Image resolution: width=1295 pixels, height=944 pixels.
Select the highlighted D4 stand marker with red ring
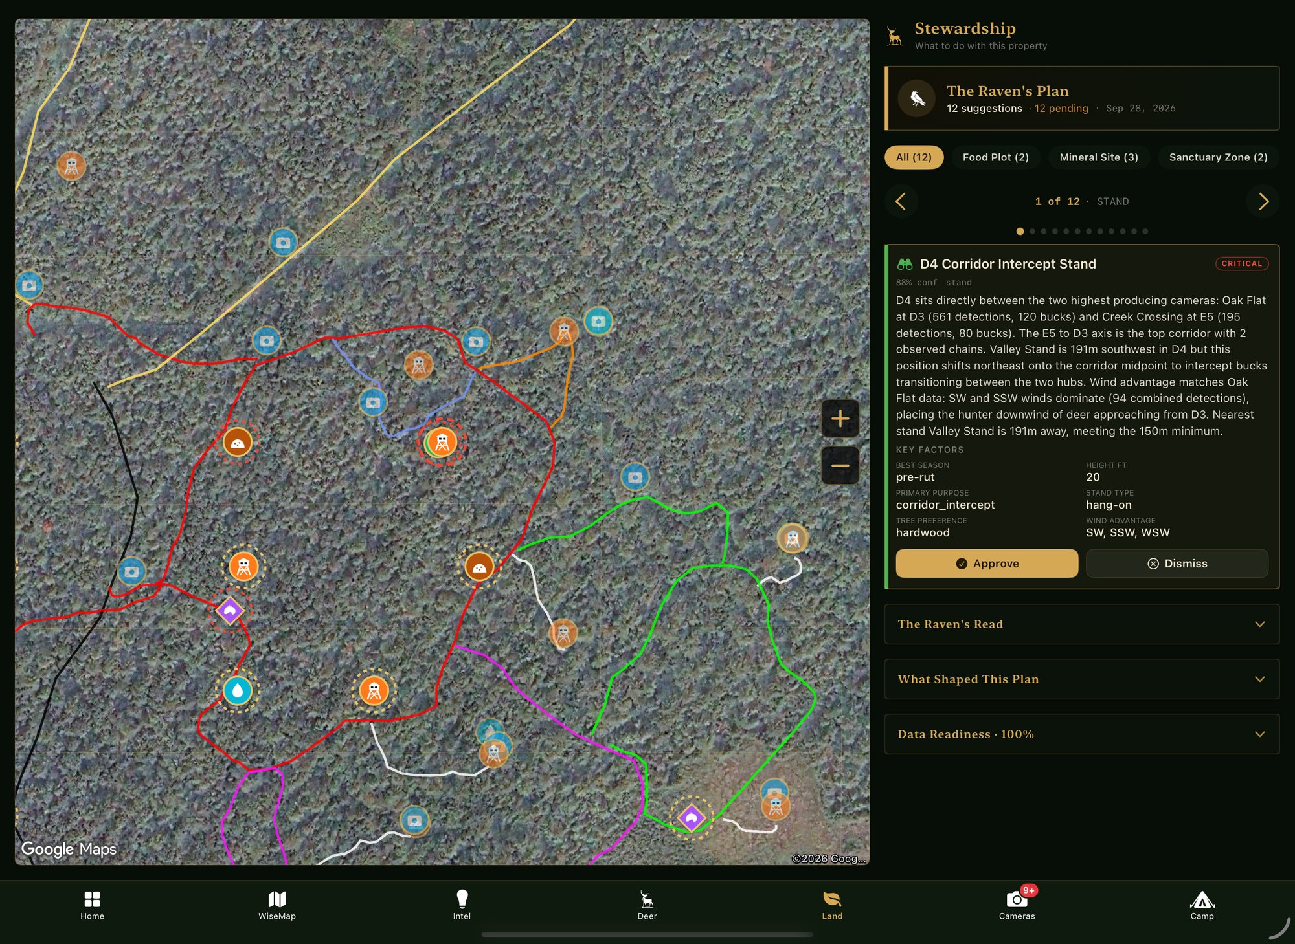(442, 443)
